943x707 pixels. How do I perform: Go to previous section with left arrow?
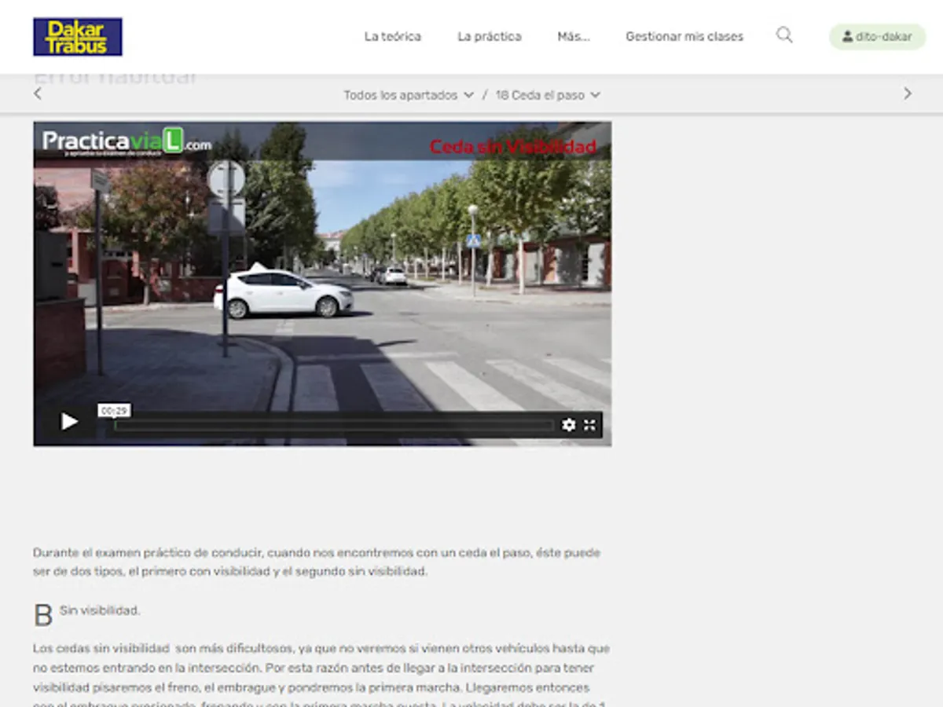tap(37, 93)
